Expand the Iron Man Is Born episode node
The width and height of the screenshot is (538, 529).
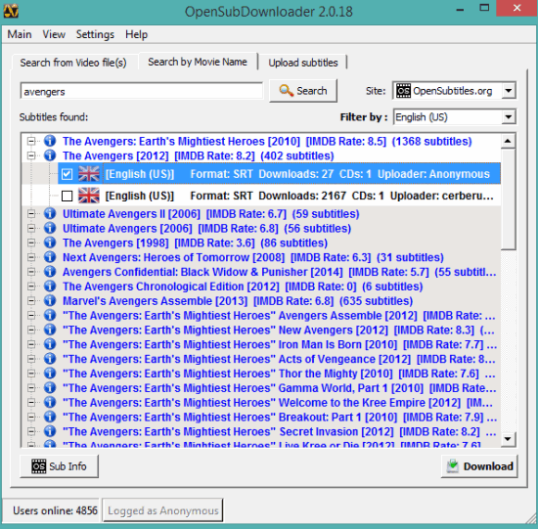31,344
